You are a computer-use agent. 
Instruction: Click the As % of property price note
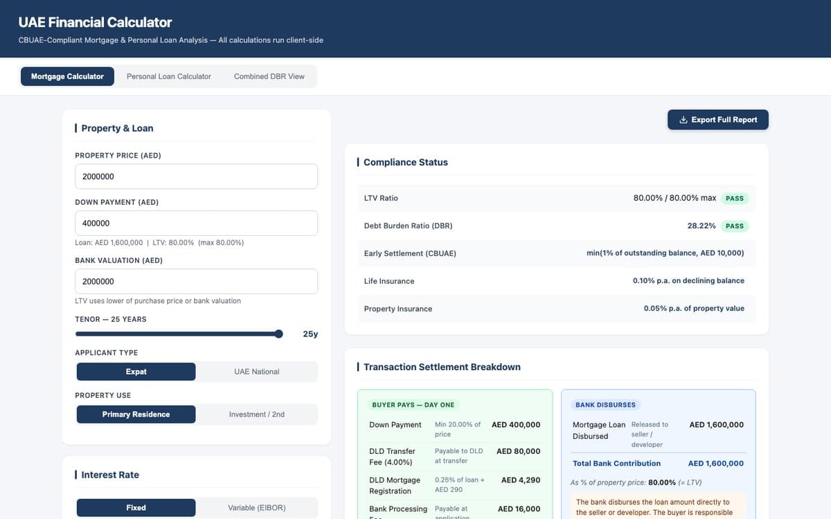[636, 482]
